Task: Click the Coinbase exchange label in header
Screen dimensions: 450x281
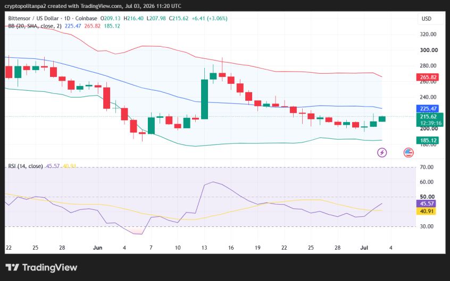Action: pos(86,19)
